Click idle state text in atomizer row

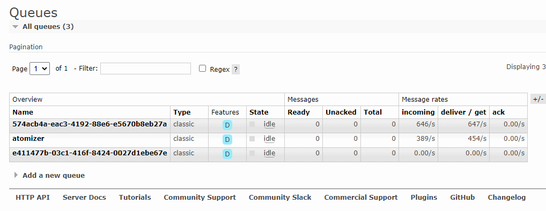(x=270, y=139)
